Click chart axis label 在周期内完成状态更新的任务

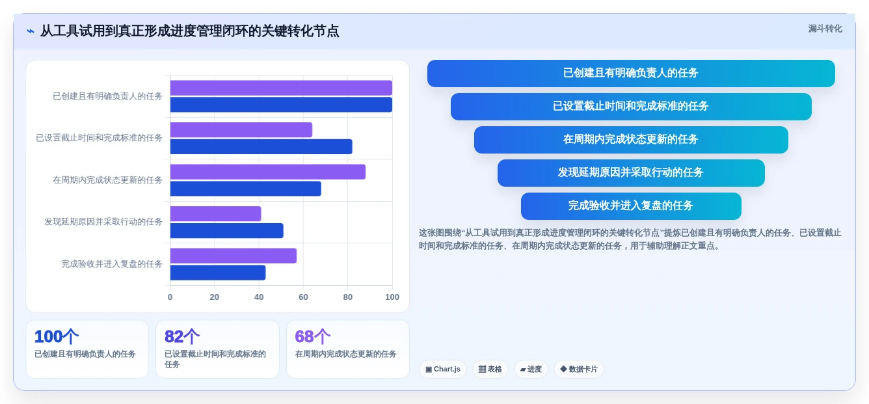[x=107, y=180]
